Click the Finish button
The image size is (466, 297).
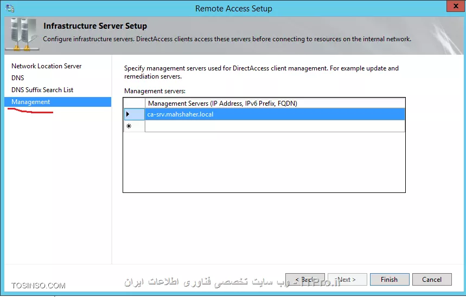[390, 280]
